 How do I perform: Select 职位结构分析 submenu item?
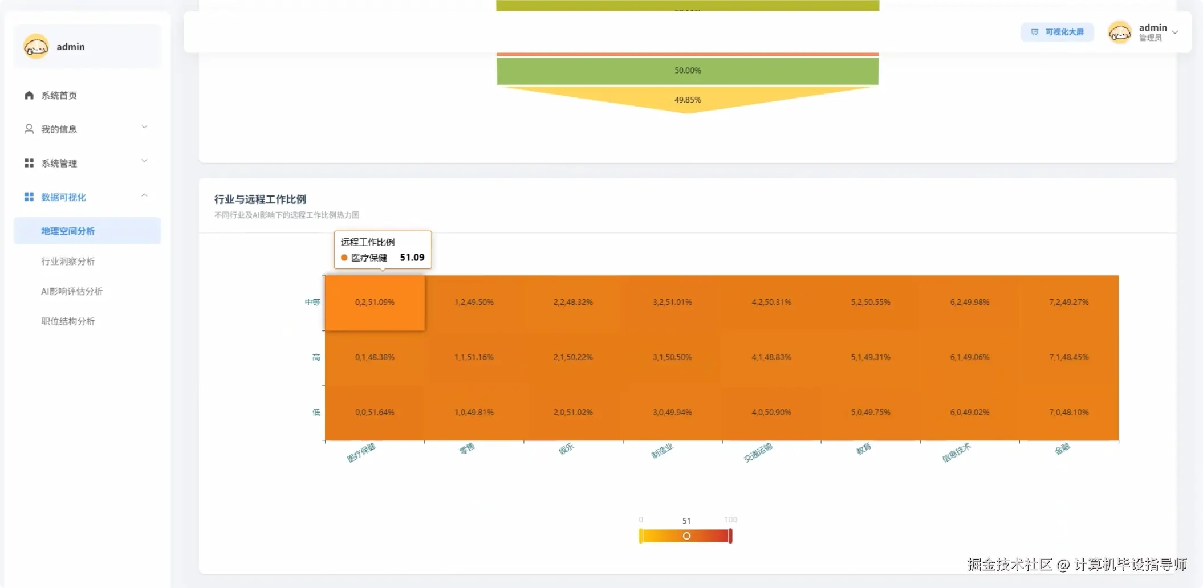[x=87, y=321]
